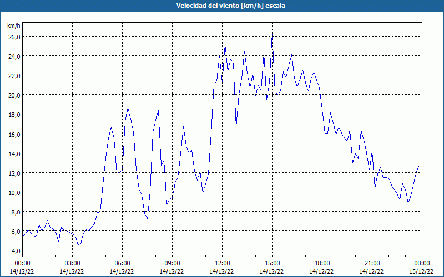Click the 09:00 time label
Viewport: 444px width, 277px height.
point(172,264)
